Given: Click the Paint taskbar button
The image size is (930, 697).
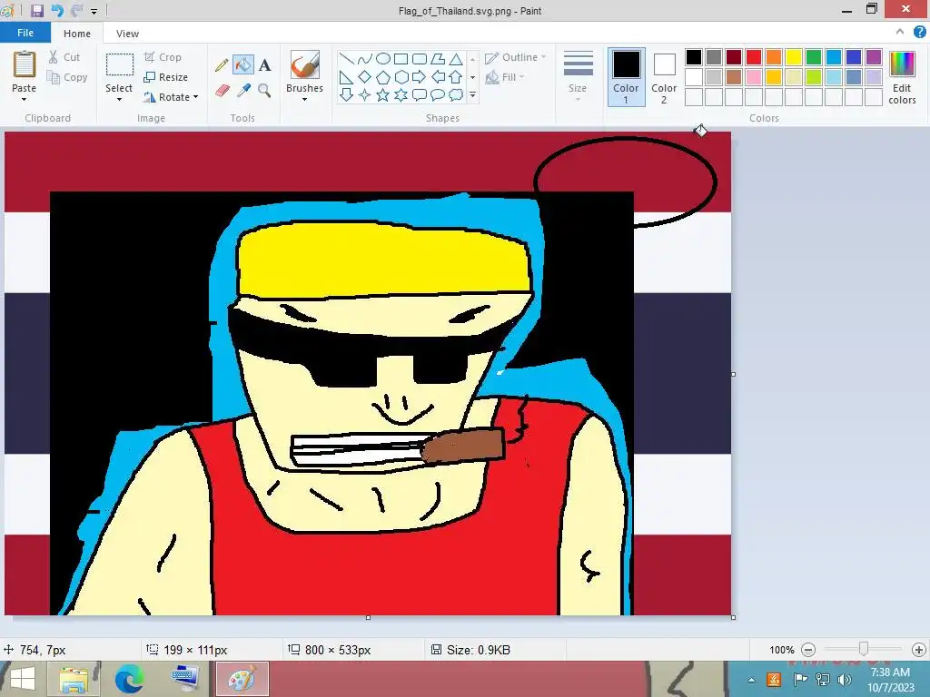Looking at the screenshot, I should pos(242,679).
